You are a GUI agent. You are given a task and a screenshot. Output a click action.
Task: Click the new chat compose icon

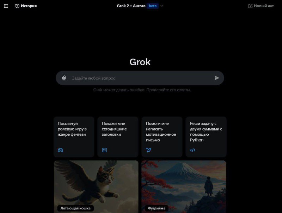pyautogui.click(x=250, y=6)
